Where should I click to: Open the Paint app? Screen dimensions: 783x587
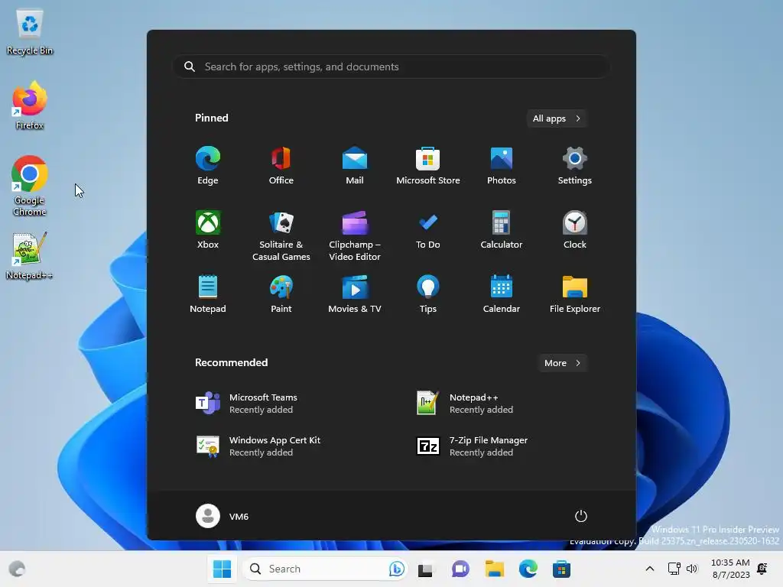[281, 294]
